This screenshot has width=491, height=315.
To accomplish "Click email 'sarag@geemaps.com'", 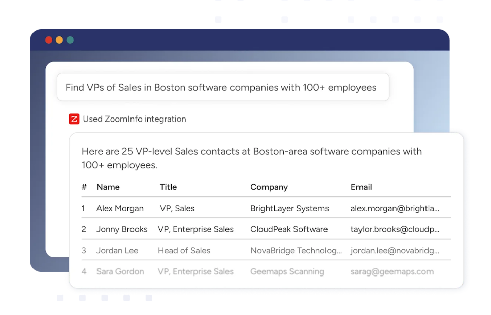I will pyautogui.click(x=392, y=271).
